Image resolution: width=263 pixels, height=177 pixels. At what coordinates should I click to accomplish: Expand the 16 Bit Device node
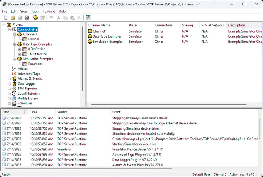pos(20,54)
